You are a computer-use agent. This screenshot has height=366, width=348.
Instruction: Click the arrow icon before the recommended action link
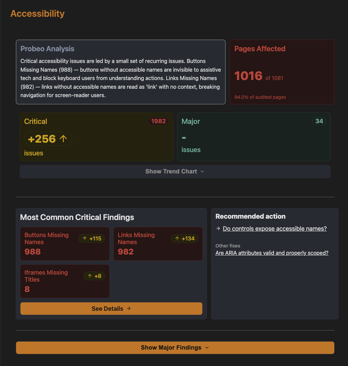click(218, 229)
